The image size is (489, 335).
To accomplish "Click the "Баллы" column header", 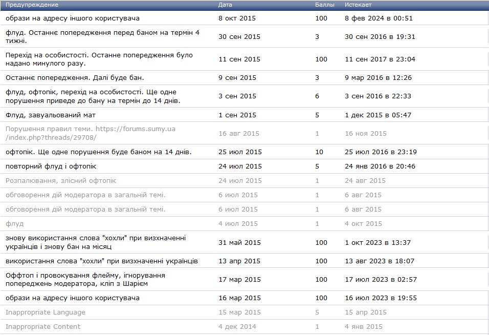I will (325, 5).
